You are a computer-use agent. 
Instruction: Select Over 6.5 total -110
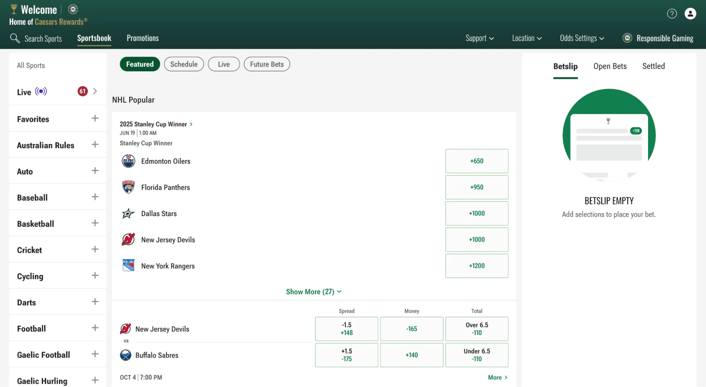[x=477, y=329]
